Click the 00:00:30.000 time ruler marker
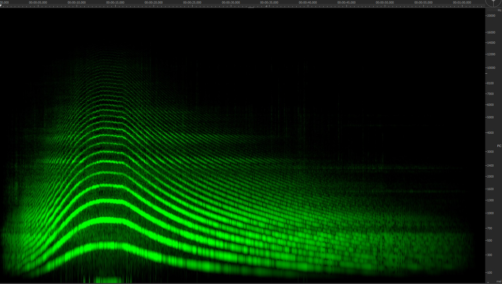The image size is (502, 284). 231,3
